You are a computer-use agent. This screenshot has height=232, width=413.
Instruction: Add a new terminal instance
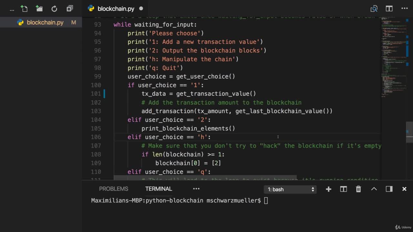(x=328, y=189)
